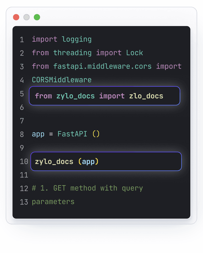Click the FastAPI constructor name

[x=72, y=134]
